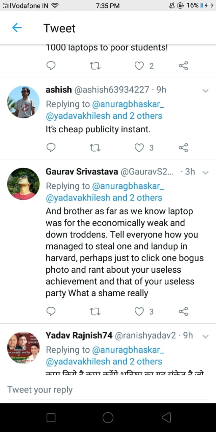Open @anuragbhaskar_ mention in ashish's reply
216x432 pixels.
tap(128, 104)
